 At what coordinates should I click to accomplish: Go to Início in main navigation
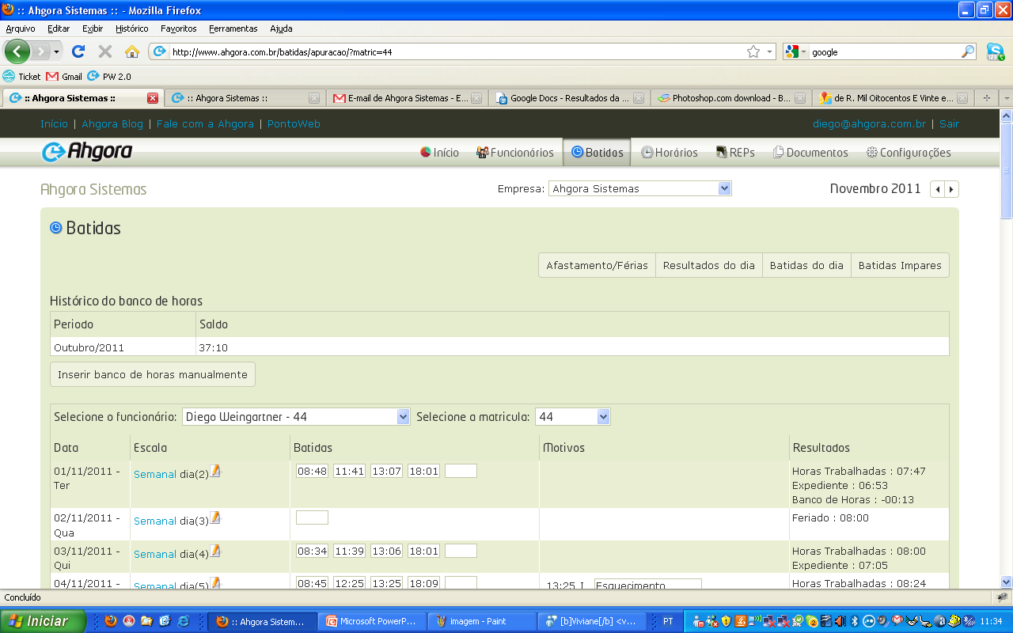click(439, 153)
